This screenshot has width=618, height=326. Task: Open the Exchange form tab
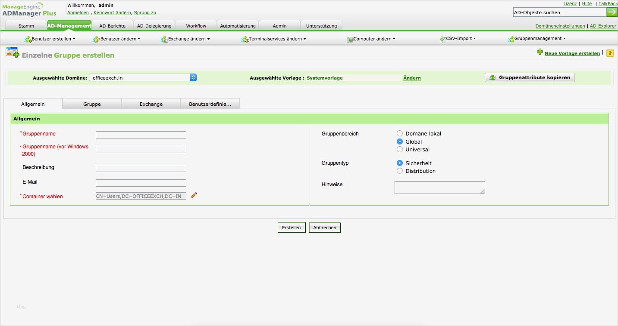point(151,104)
